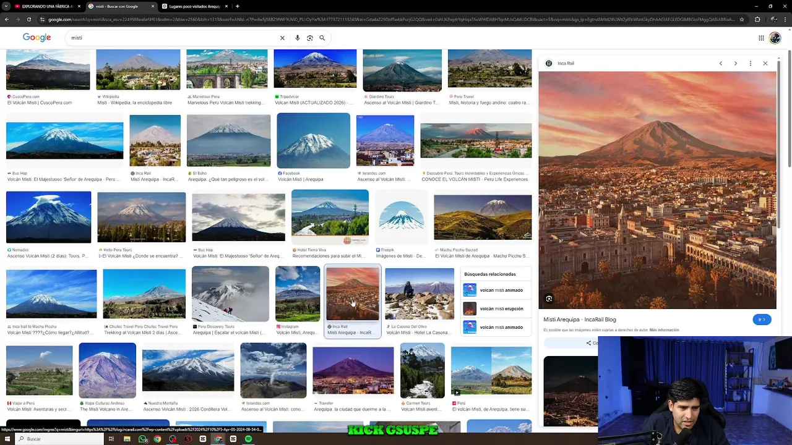792x445 pixels.
Task: Open the CuscoPeru.com Volcán Misti thumbnail
Action: point(48,69)
